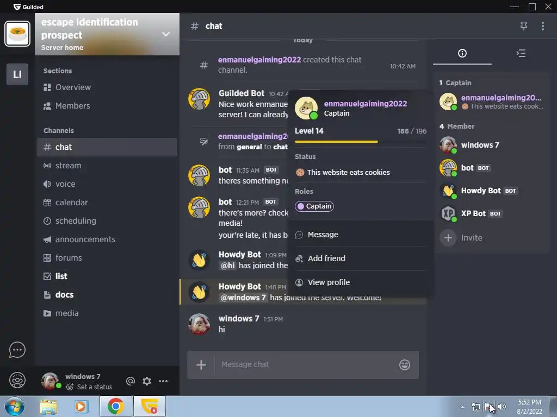This screenshot has height=417, width=557.
Task: Click the @windows 7 mention
Action: point(243,298)
